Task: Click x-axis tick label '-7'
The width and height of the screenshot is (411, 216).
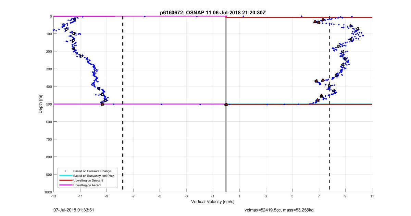Action: [133, 197]
